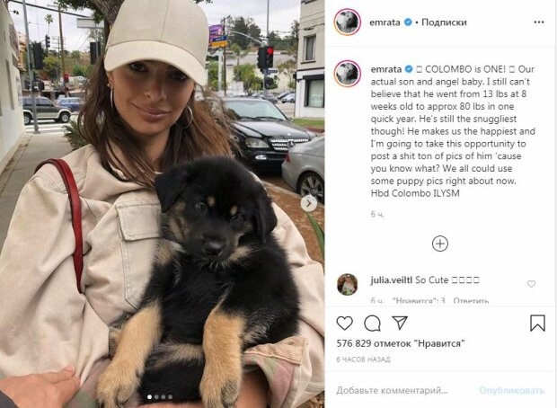Image resolution: width=557 pixels, height=408 pixels.
Task: Load more comments with plus circle
Action: [440, 244]
